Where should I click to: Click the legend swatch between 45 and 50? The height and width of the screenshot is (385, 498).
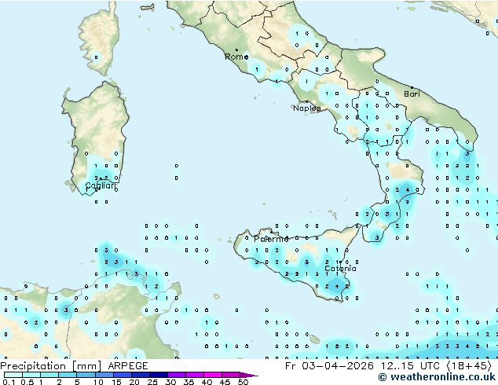(231, 375)
